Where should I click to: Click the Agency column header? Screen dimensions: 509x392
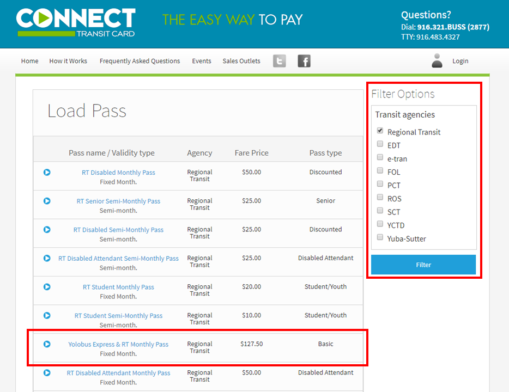199,152
